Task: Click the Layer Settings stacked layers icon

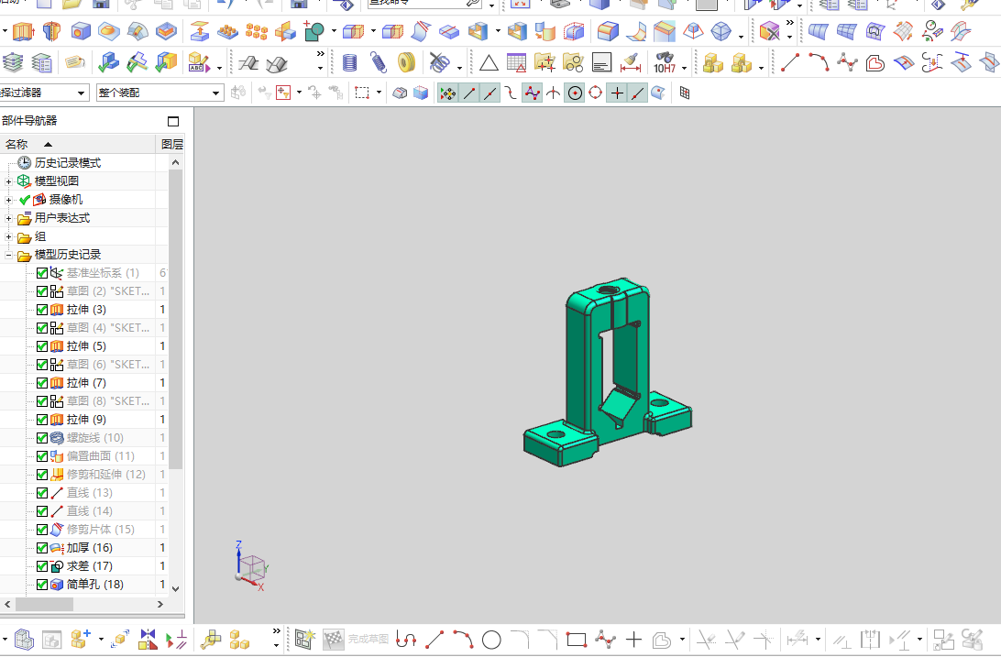Action: coord(13,62)
